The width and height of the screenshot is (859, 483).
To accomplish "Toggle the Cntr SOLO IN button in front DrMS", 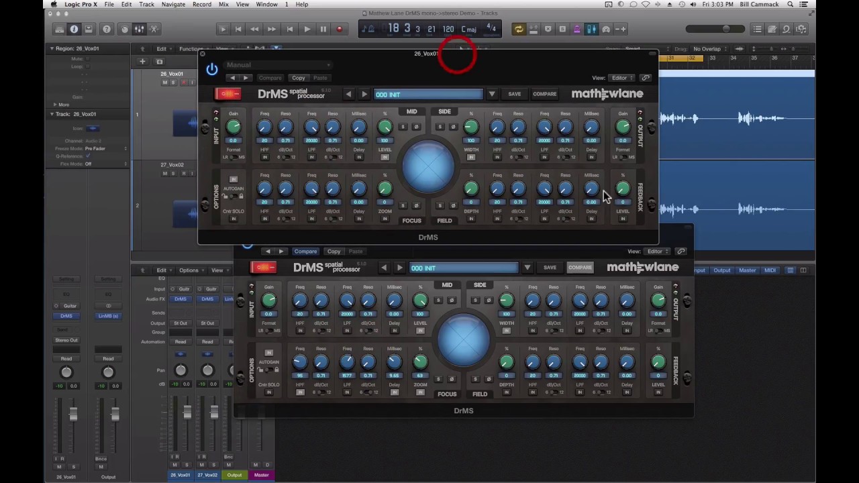I will tap(234, 219).
